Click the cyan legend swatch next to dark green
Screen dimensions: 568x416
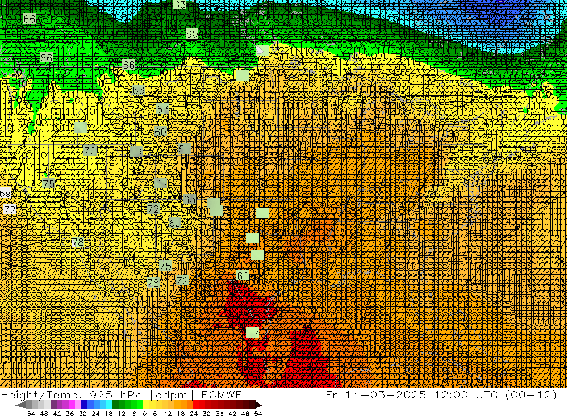point(109,405)
